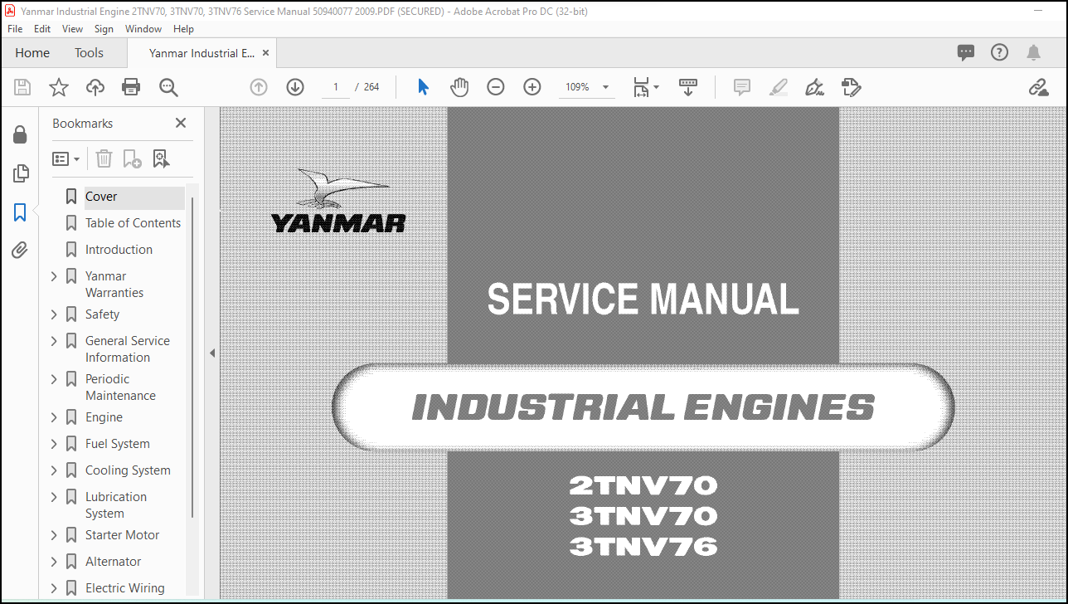
Task: Select the Highlight text tool
Action: point(779,87)
